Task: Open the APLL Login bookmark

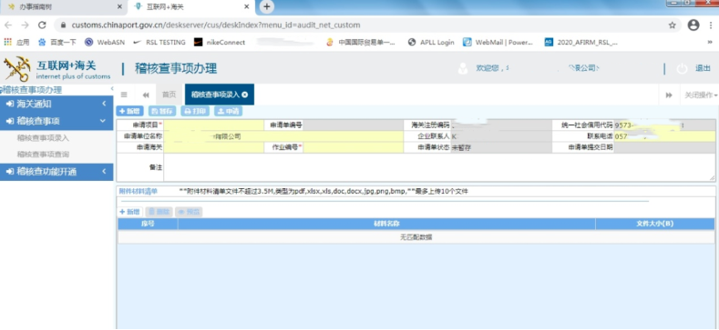Action: (431, 42)
